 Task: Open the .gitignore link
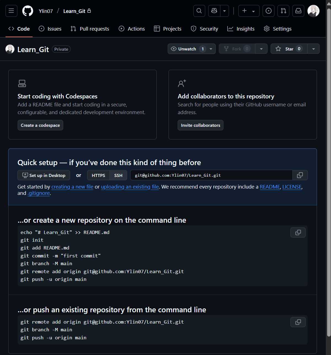click(x=39, y=193)
